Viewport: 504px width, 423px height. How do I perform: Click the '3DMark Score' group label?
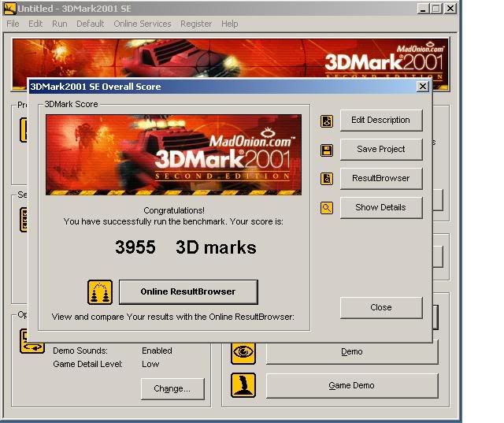coord(71,104)
